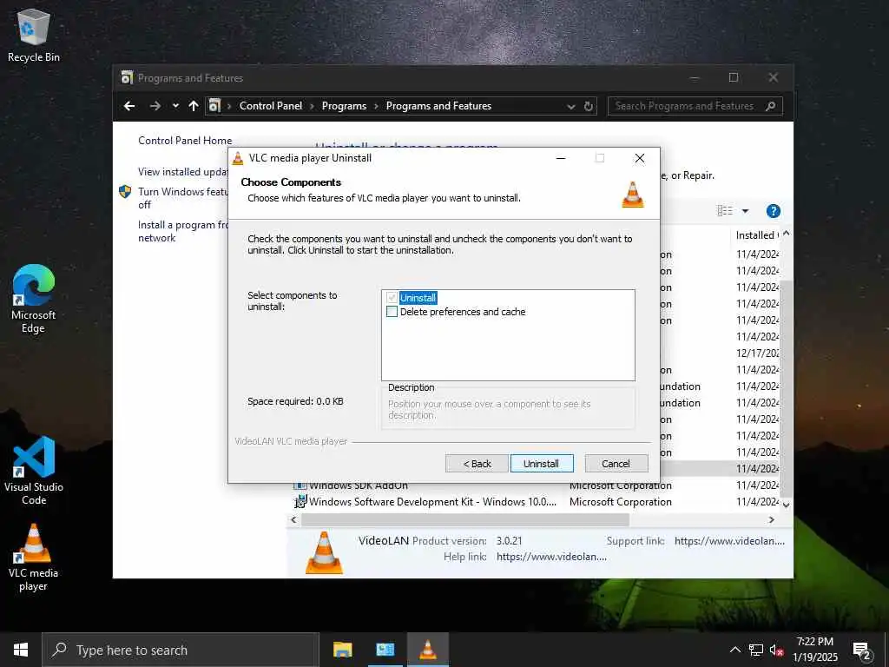The width and height of the screenshot is (889, 667).
Task: Click the VLC cone icon in dialog title bar
Action: (238, 158)
